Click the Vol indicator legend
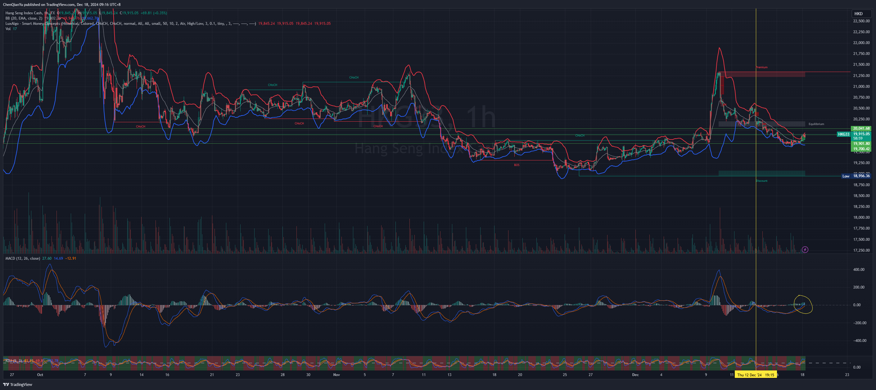 click(x=8, y=29)
